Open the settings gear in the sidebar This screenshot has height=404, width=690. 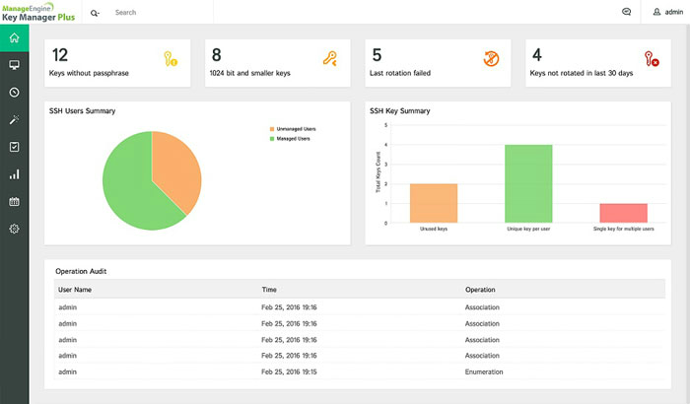click(14, 229)
